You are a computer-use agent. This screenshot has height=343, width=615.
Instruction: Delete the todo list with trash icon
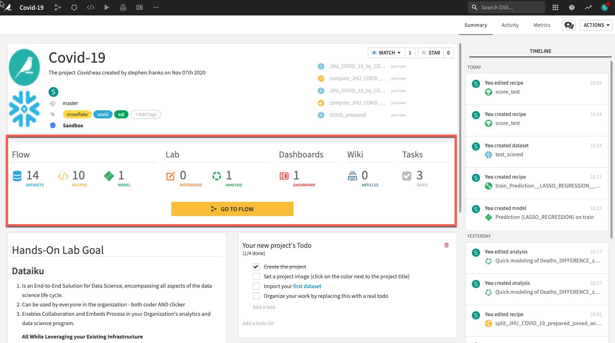click(x=447, y=245)
